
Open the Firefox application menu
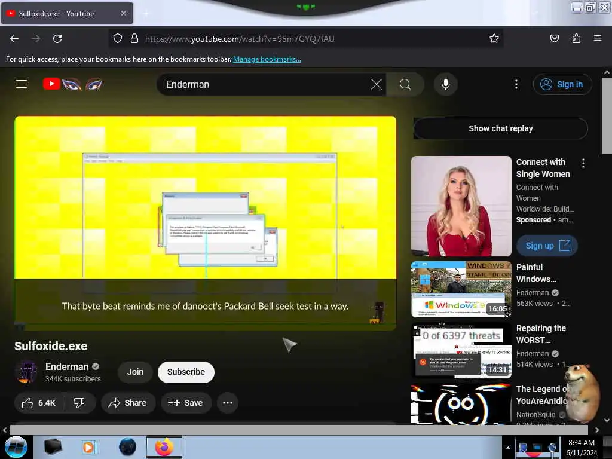(x=597, y=38)
